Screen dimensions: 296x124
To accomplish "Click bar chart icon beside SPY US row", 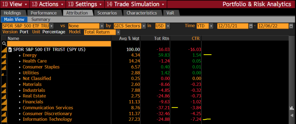I will pos(4,50).
